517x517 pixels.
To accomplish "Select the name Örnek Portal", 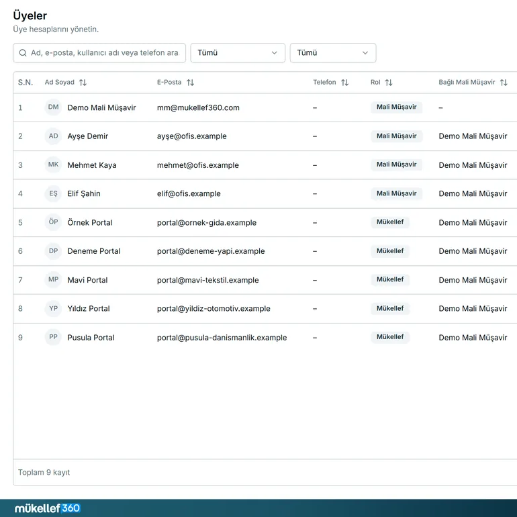I will coord(90,222).
